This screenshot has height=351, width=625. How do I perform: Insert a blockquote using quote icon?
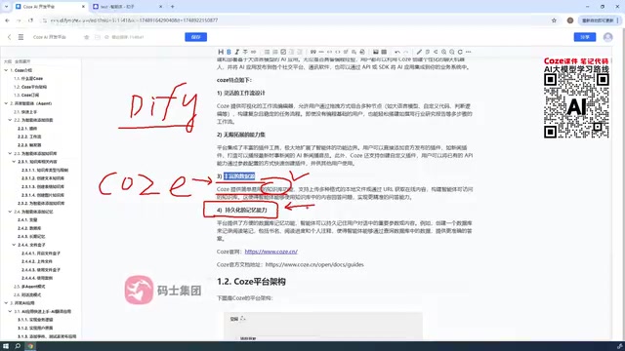tap(313, 52)
